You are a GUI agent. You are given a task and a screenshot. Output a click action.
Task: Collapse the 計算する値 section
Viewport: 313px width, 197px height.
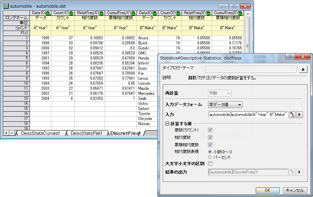[x=167, y=124]
